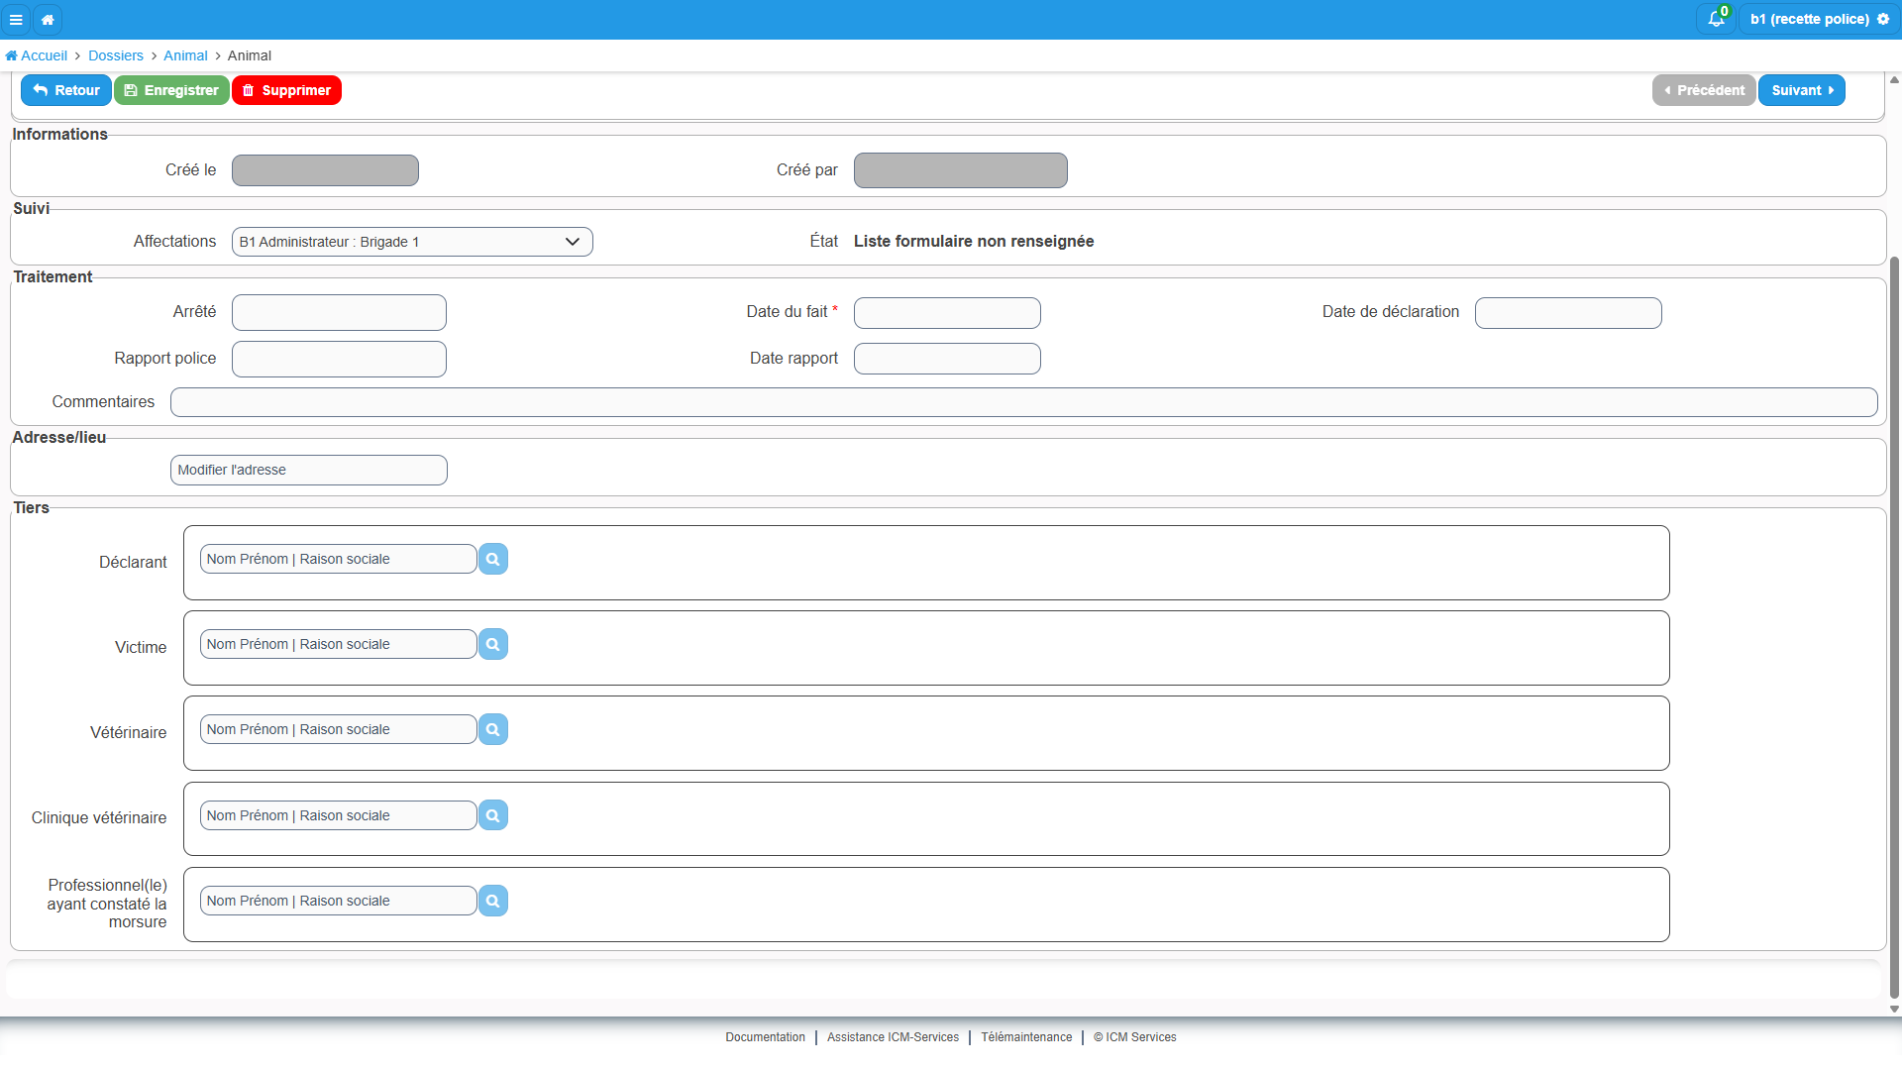The height and width of the screenshot is (1070, 1902).
Task: Click the Modifier l'adresse field
Action: (309, 470)
